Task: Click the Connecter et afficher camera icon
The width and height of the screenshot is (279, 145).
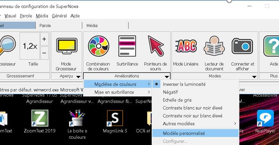Action: click(x=242, y=46)
